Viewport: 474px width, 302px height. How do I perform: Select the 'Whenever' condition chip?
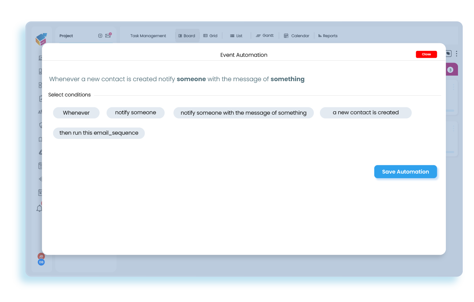pyautogui.click(x=76, y=113)
